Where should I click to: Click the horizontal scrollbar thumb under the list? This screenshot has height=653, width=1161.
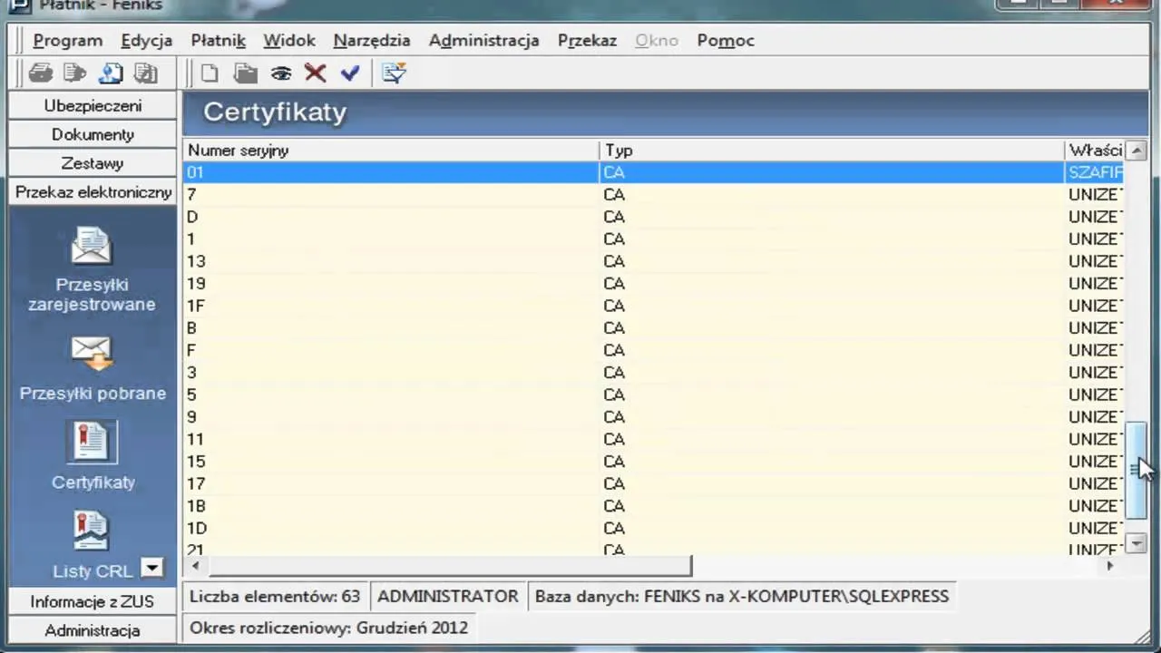coord(449,566)
